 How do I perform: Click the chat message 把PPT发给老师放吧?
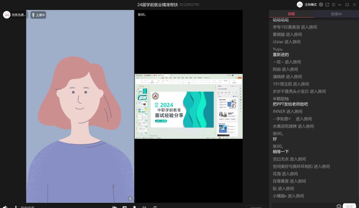click(290, 104)
